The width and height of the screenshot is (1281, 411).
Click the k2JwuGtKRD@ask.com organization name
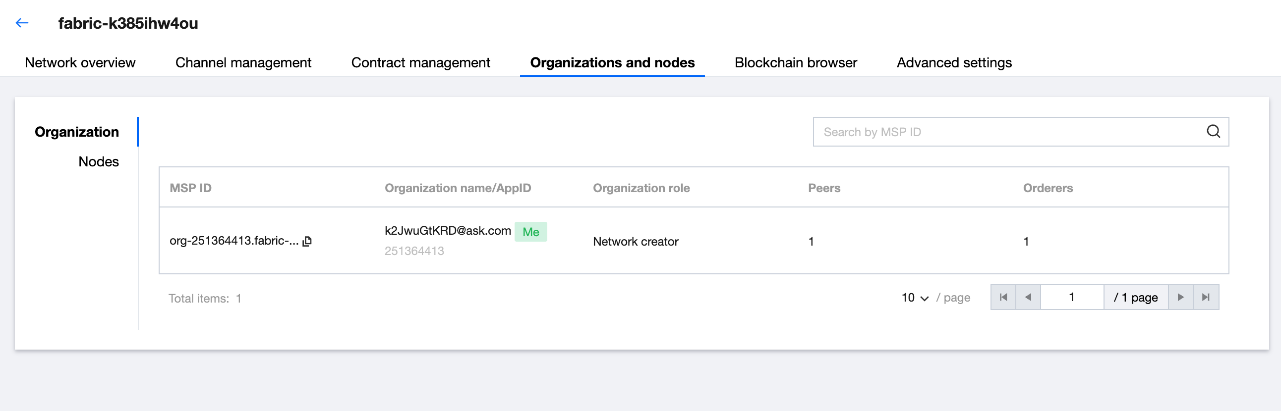448,231
